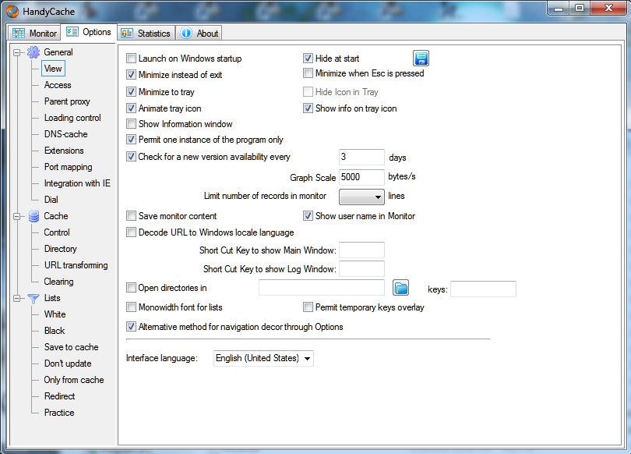Open Limit number of records dropdown
This screenshot has height=454, width=631.
click(361, 197)
